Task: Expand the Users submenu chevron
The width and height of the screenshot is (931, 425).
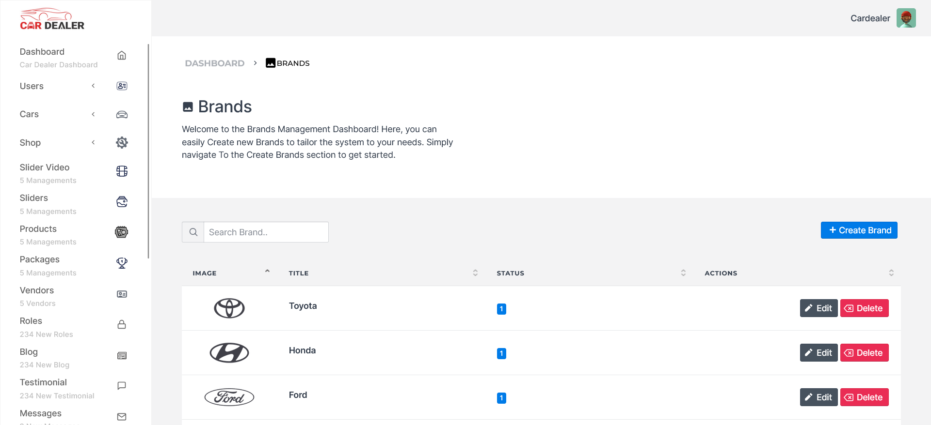Action: [x=93, y=86]
